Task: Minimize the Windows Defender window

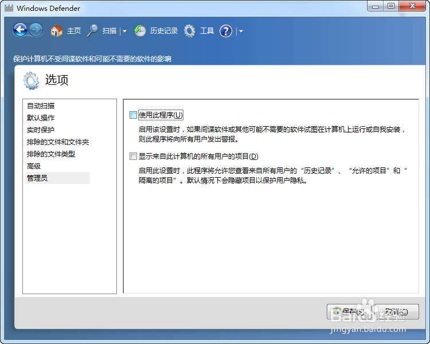Action: pyautogui.click(x=376, y=6)
